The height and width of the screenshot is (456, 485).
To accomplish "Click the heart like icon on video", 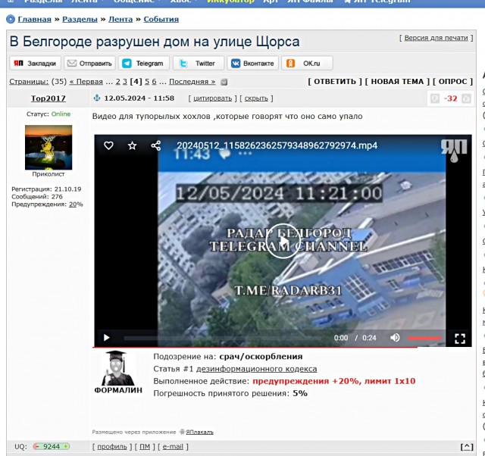I will tap(108, 145).
